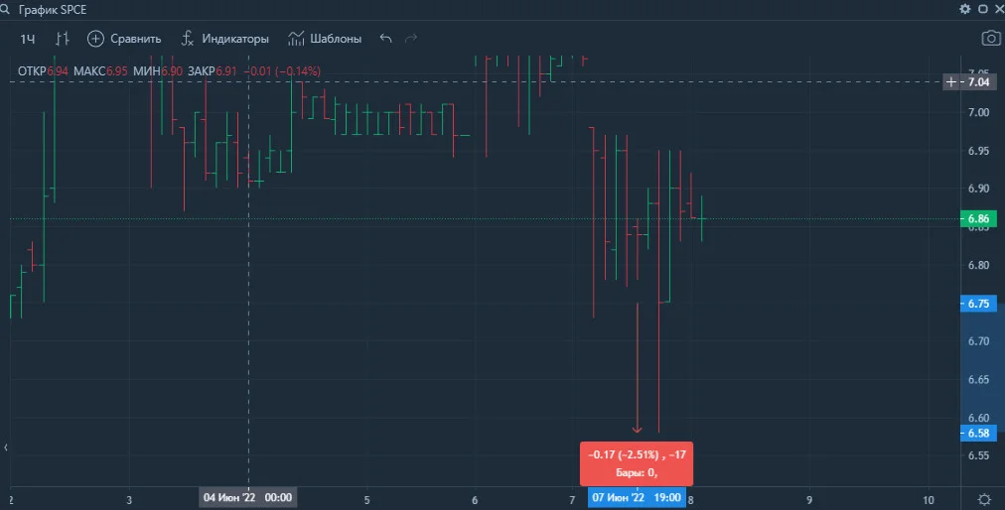Viewport: 1005px width, 510px height.
Task: Click date 6 on the time axis
Action: (x=475, y=500)
